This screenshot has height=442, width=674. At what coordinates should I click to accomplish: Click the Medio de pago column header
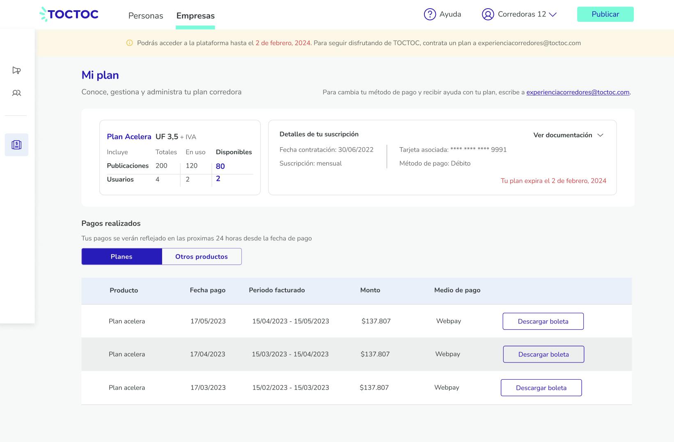click(x=457, y=290)
